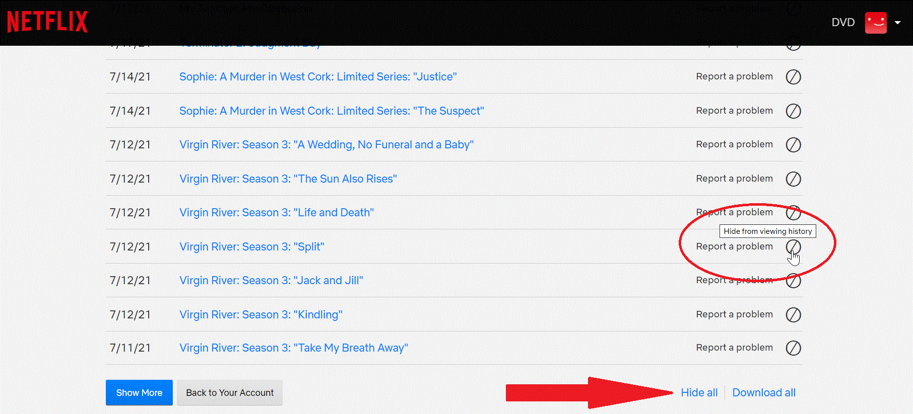Hide "Split" episode from viewing history

(x=794, y=247)
